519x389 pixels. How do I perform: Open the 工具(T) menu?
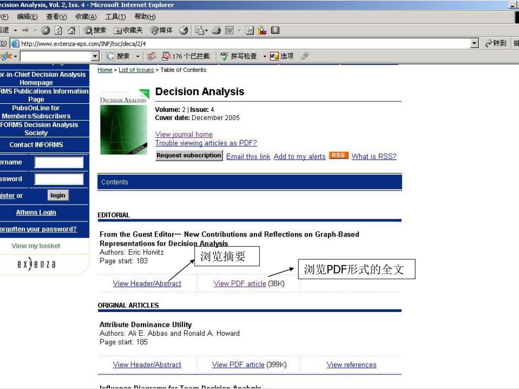pyautogui.click(x=115, y=17)
